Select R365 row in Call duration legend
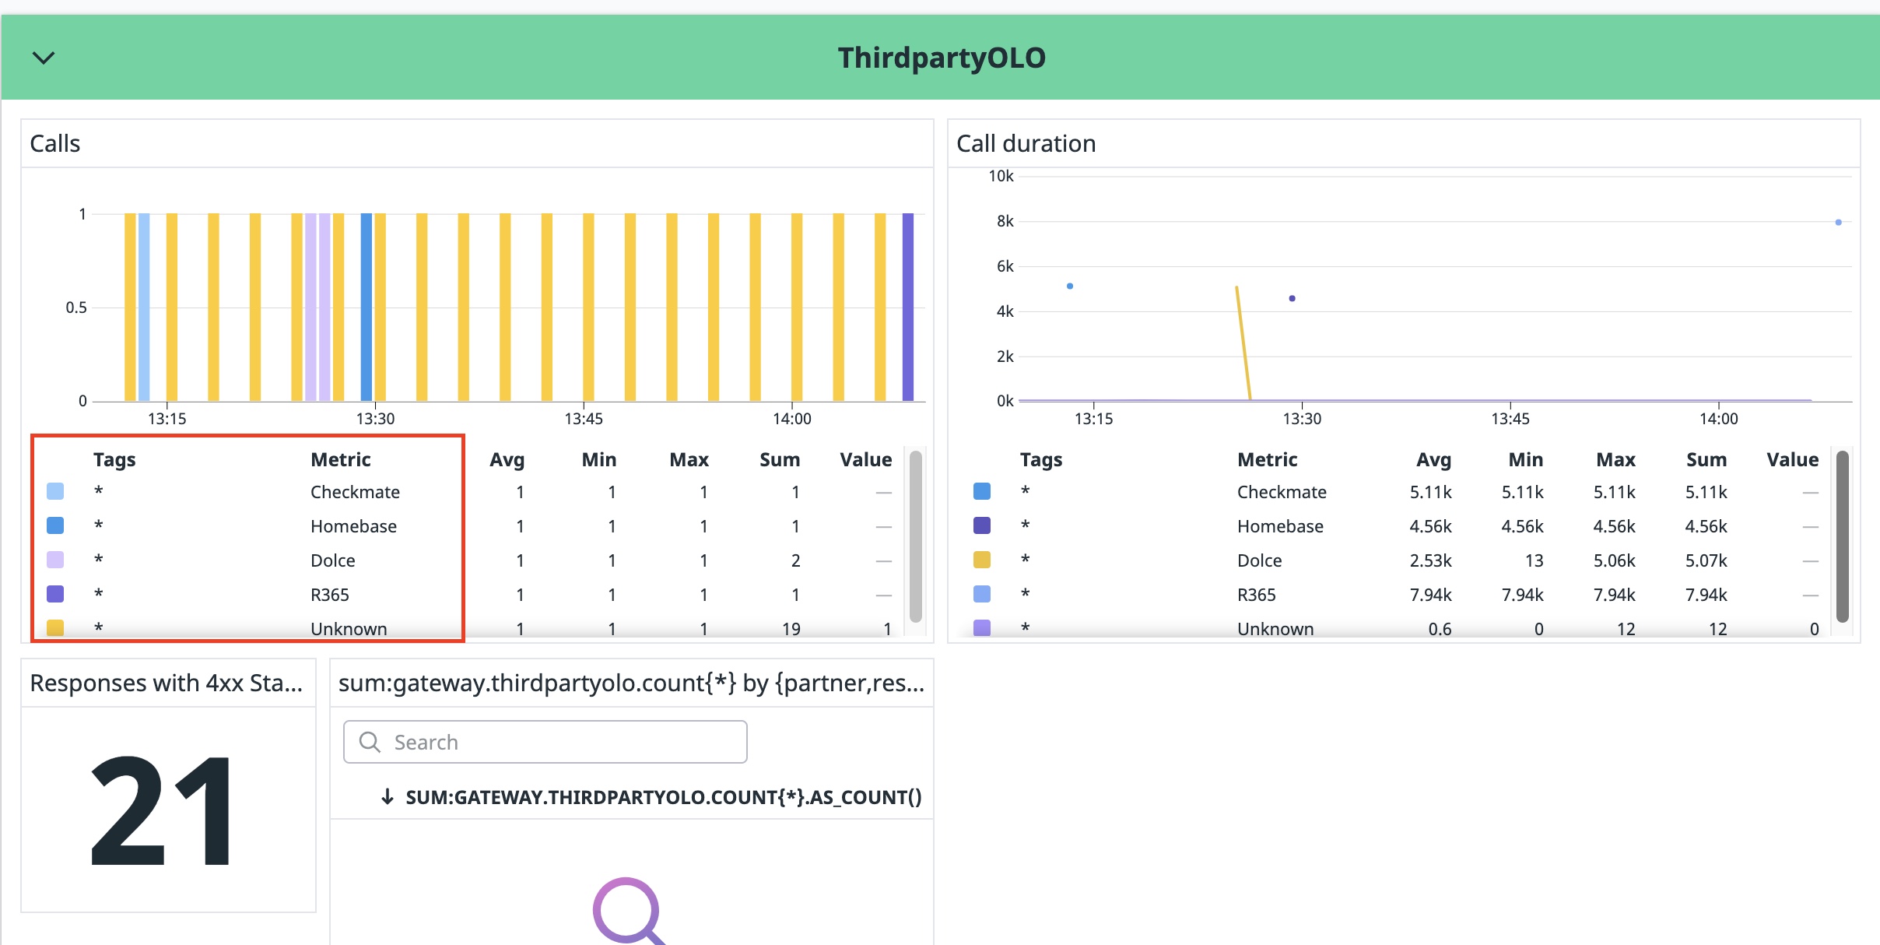 [1396, 595]
